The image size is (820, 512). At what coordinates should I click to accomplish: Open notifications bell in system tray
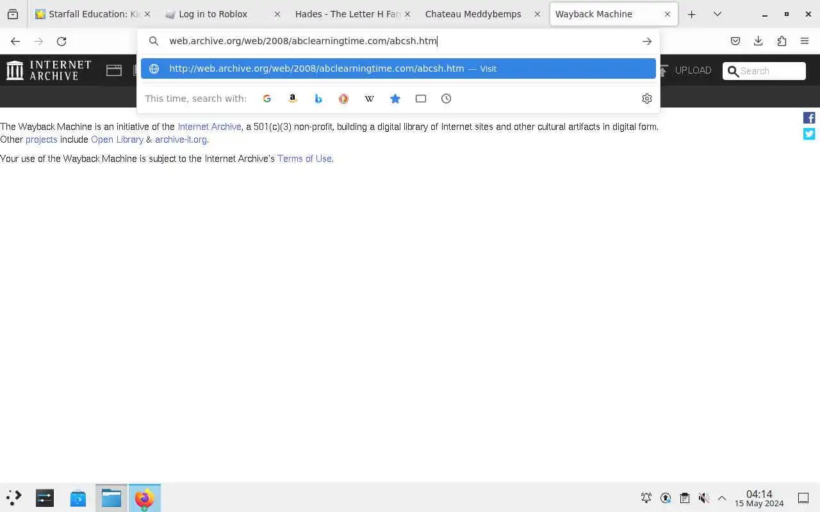tap(646, 498)
